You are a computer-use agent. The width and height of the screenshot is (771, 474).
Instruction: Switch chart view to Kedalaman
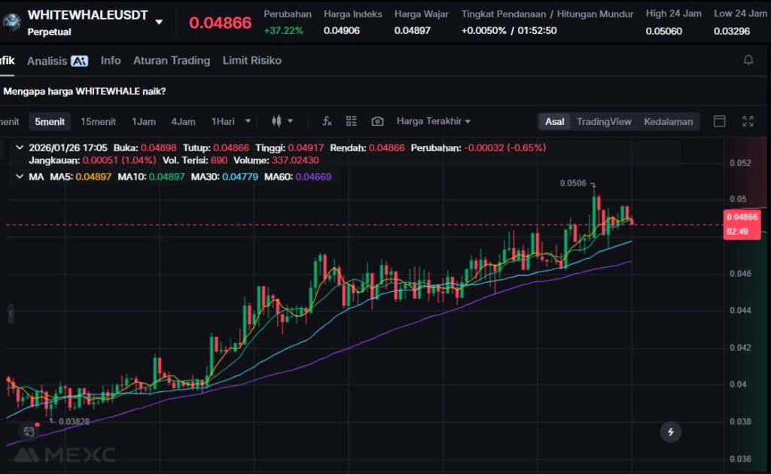[668, 121]
